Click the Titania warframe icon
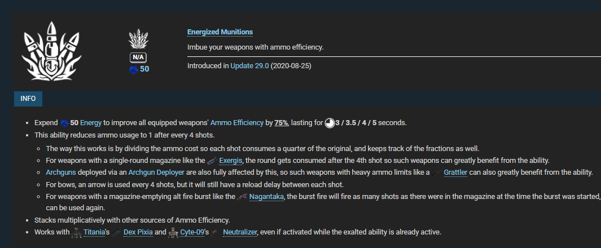 tap(77, 232)
